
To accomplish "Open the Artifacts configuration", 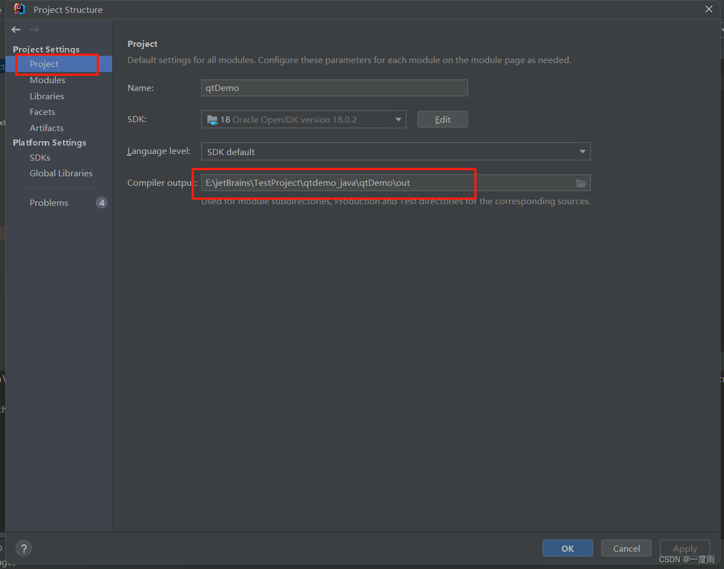I will pyautogui.click(x=46, y=128).
